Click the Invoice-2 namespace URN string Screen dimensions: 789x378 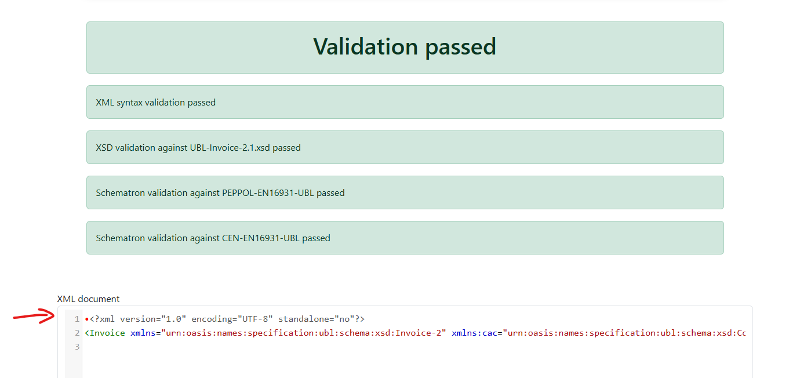tap(303, 333)
